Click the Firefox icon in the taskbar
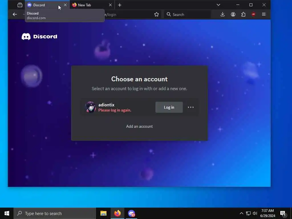Image resolution: width=292 pixels, height=219 pixels. [x=117, y=213]
